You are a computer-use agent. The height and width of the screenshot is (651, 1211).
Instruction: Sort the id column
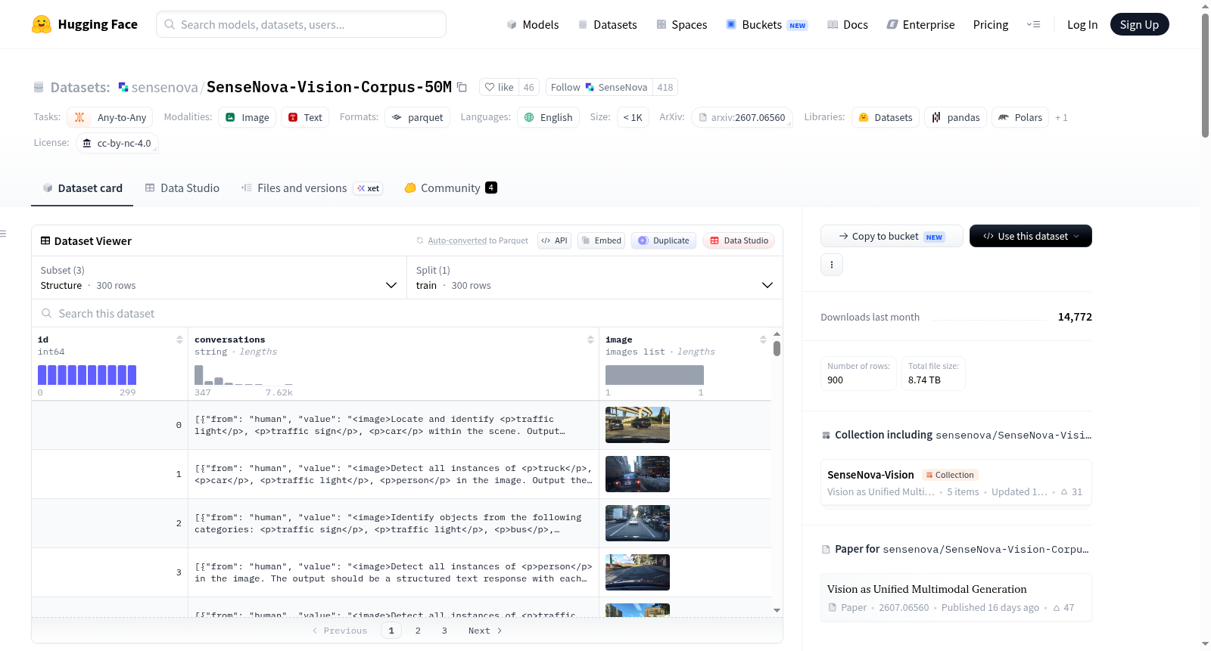pos(179,339)
